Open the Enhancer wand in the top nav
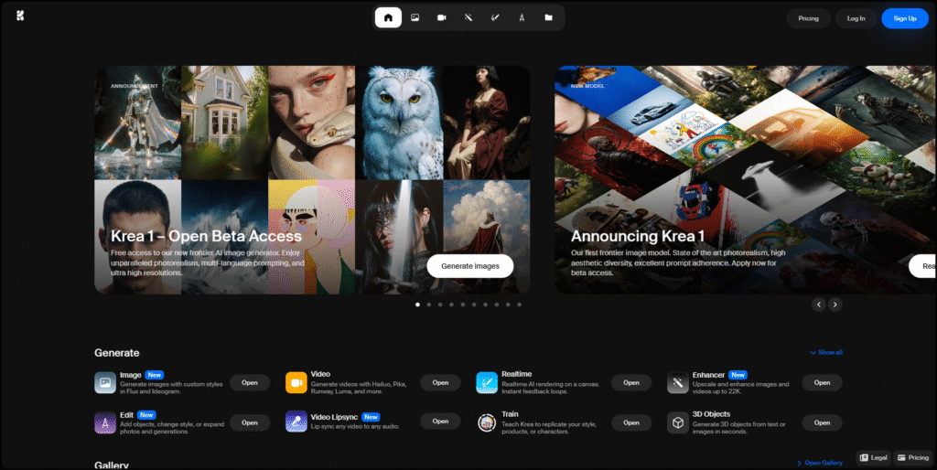937x470 pixels. click(x=468, y=18)
